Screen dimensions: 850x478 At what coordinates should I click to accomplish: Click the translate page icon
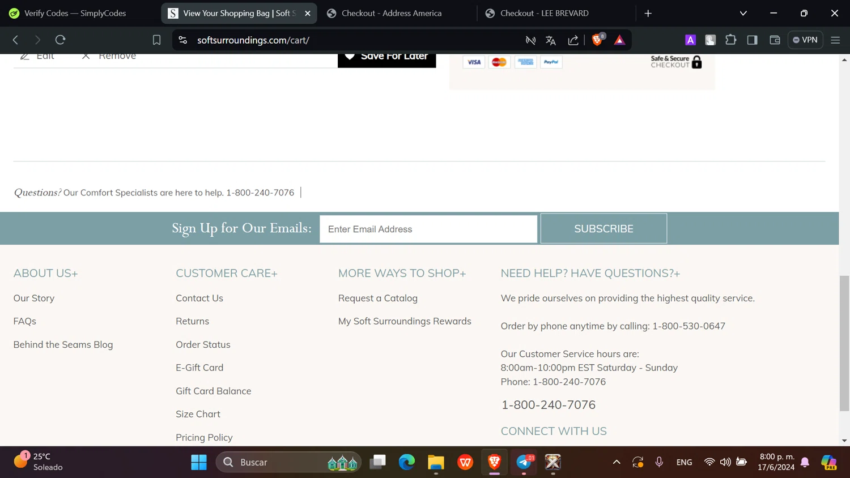coord(551,40)
